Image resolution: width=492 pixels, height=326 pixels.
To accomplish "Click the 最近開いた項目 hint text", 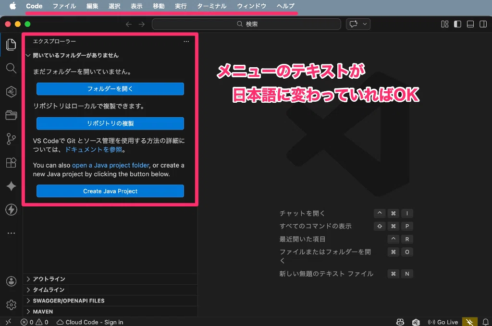I will coord(302,239).
